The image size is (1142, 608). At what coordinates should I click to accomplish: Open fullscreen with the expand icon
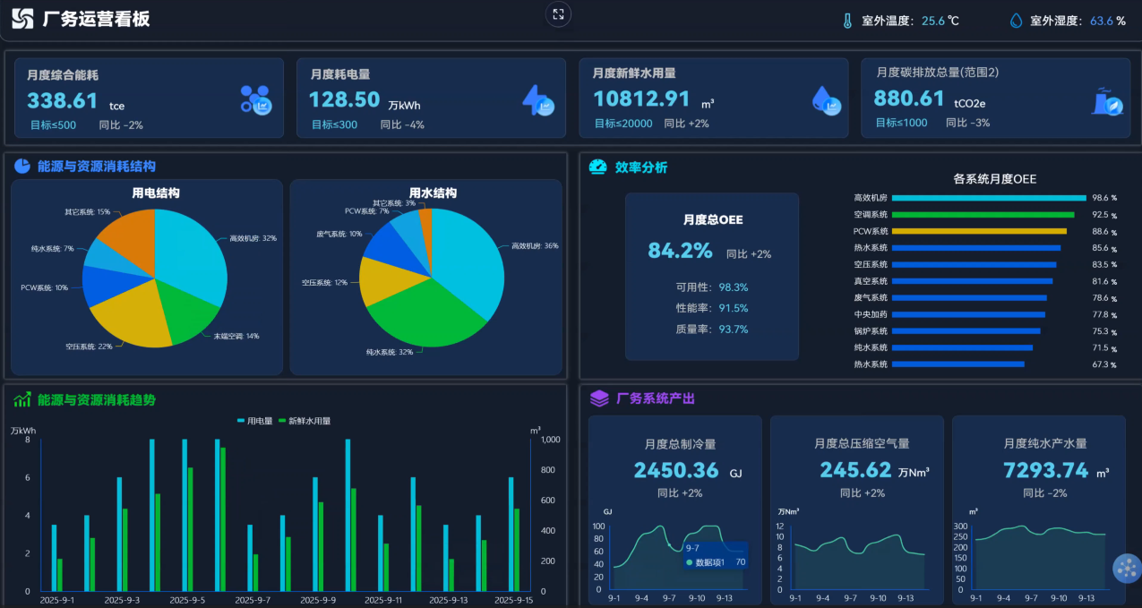[558, 13]
